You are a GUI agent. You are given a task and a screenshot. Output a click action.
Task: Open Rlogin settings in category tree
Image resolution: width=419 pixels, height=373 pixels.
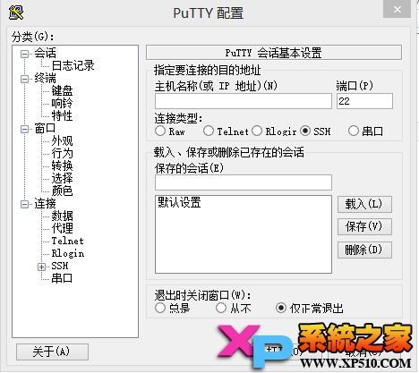pos(68,253)
